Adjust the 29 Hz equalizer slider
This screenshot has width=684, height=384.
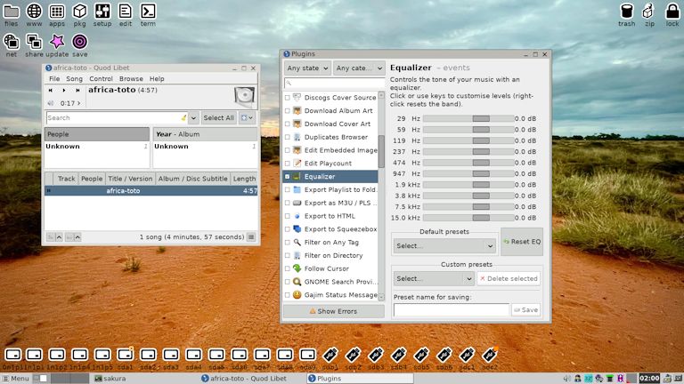468,118
